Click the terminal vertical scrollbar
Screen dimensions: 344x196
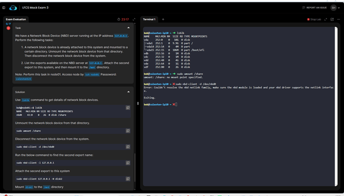click(x=336, y=106)
